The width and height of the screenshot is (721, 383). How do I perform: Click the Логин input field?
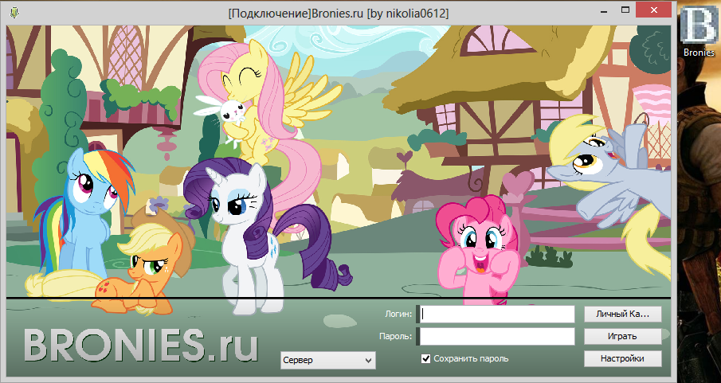pyautogui.click(x=497, y=314)
